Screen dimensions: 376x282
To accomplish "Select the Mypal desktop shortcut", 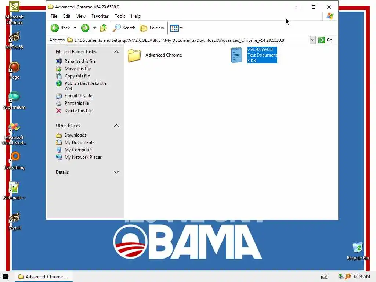I will tap(14, 221).
